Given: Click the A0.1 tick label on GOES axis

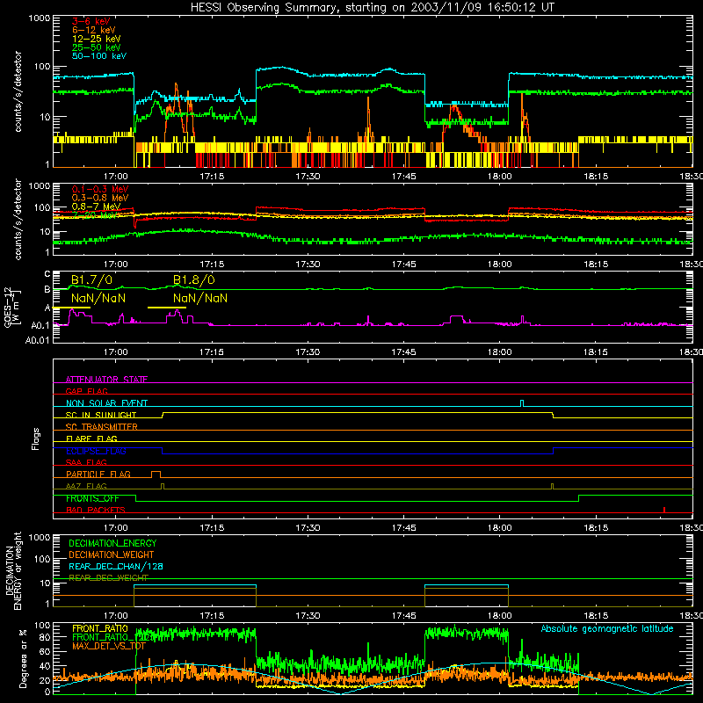Looking at the screenshot, I should [40, 325].
